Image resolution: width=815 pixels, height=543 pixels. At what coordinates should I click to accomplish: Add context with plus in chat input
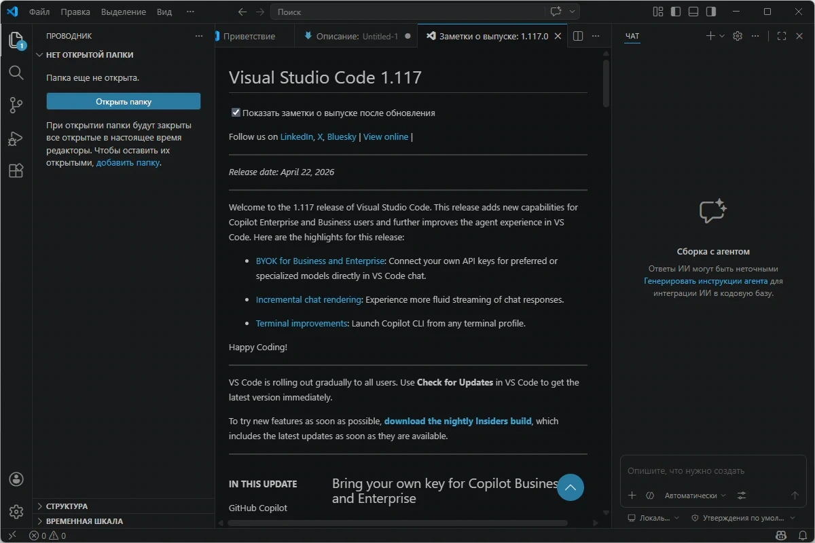coord(632,495)
